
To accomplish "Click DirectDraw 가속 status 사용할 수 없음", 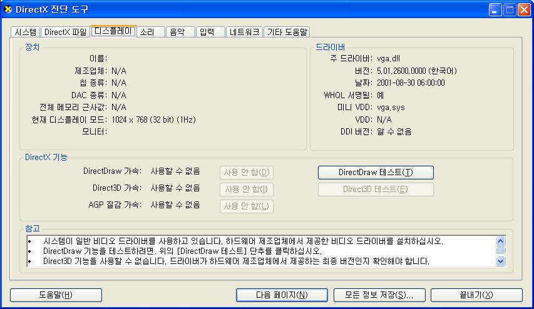I will coord(175,171).
